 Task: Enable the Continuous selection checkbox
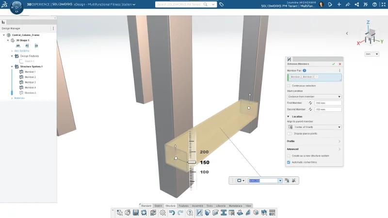289,86
